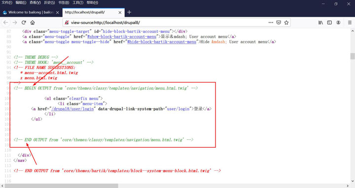Viewport: 355px width, 188px height.
Task: Save page to Pocket icon
Action: click(279, 23)
